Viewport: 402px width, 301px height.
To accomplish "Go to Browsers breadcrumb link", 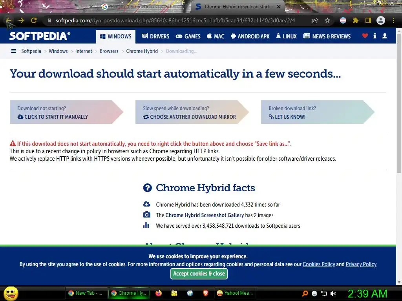I will pos(109,51).
